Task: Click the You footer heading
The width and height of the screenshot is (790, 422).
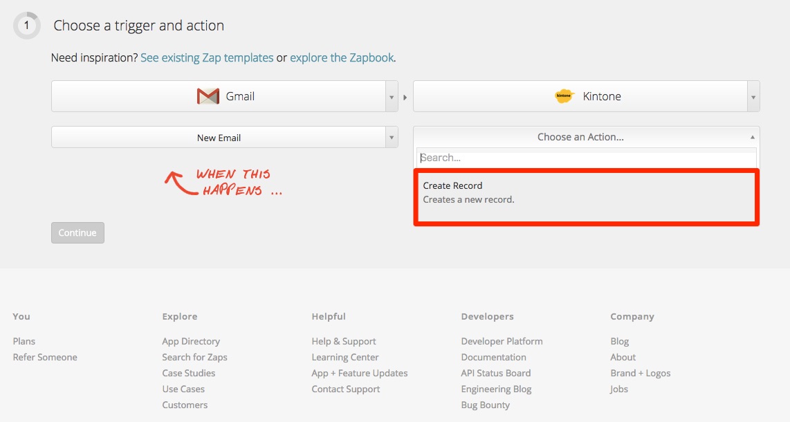Action: tap(21, 316)
